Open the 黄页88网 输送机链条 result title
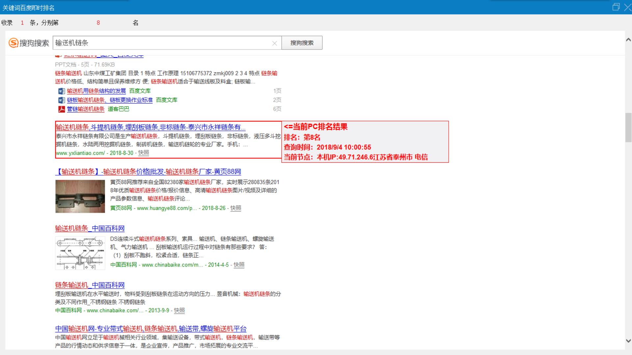Image resolution: width=632 pixels, height=355 pixels. click(x=148, y=172)
